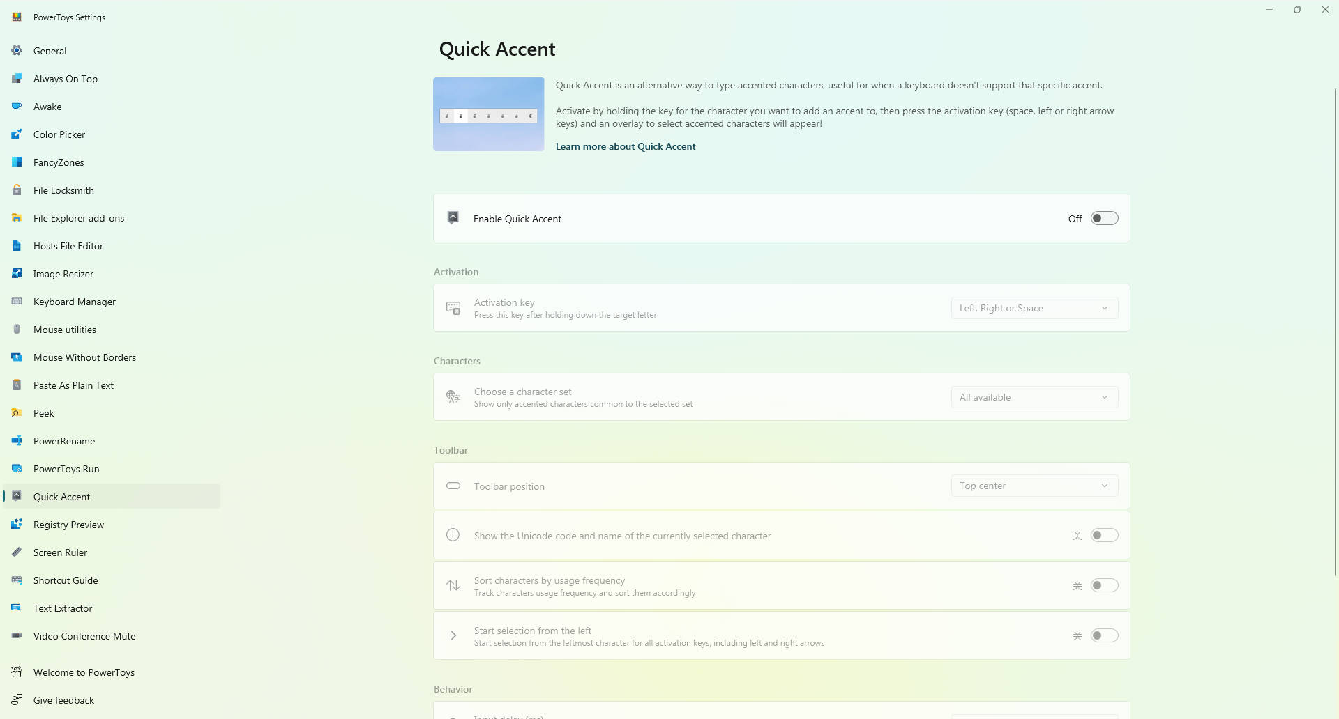Click the FancyZones icon in sidebar
This screenshot has width=1339, height=719.
(x=17, y=162)
